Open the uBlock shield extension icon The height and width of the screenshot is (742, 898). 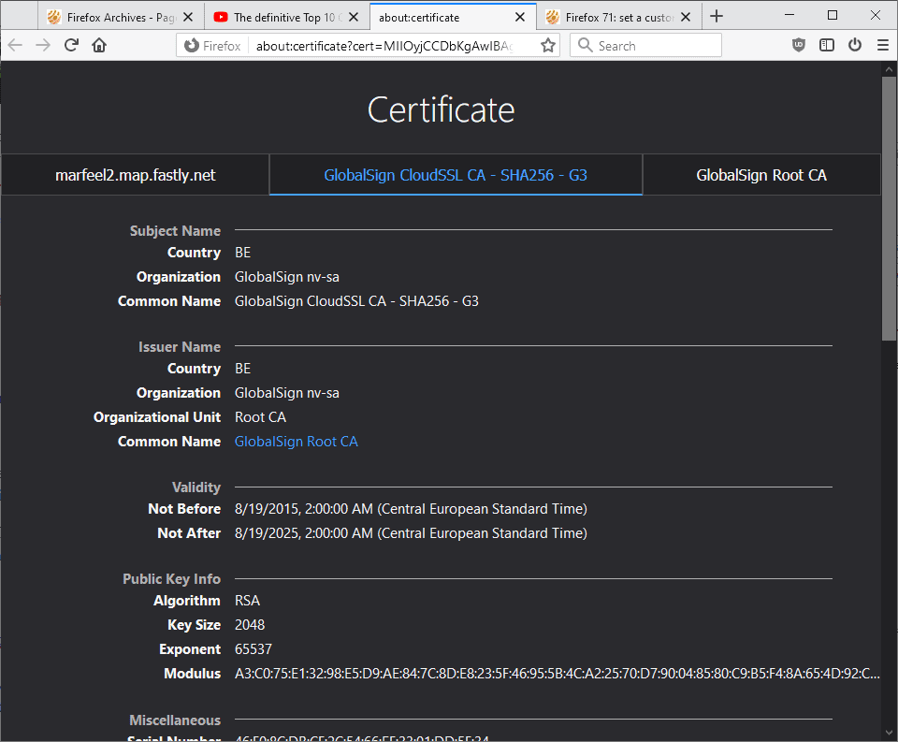click(x=798, y=45)
